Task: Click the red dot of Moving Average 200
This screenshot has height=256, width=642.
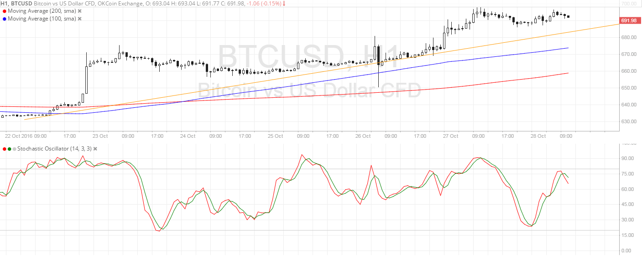Action: pyautogui.click(x=5, y=11)
